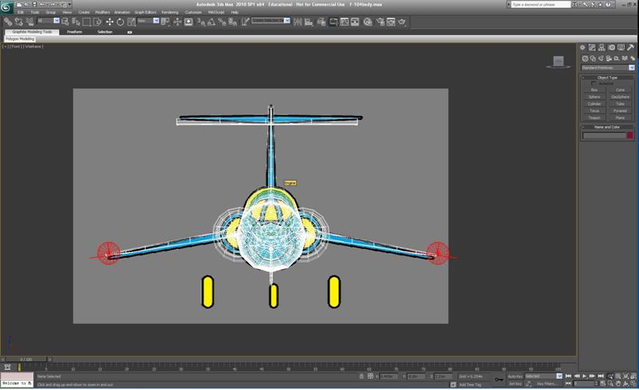Create a Cylinder primitive

(594, 104)
